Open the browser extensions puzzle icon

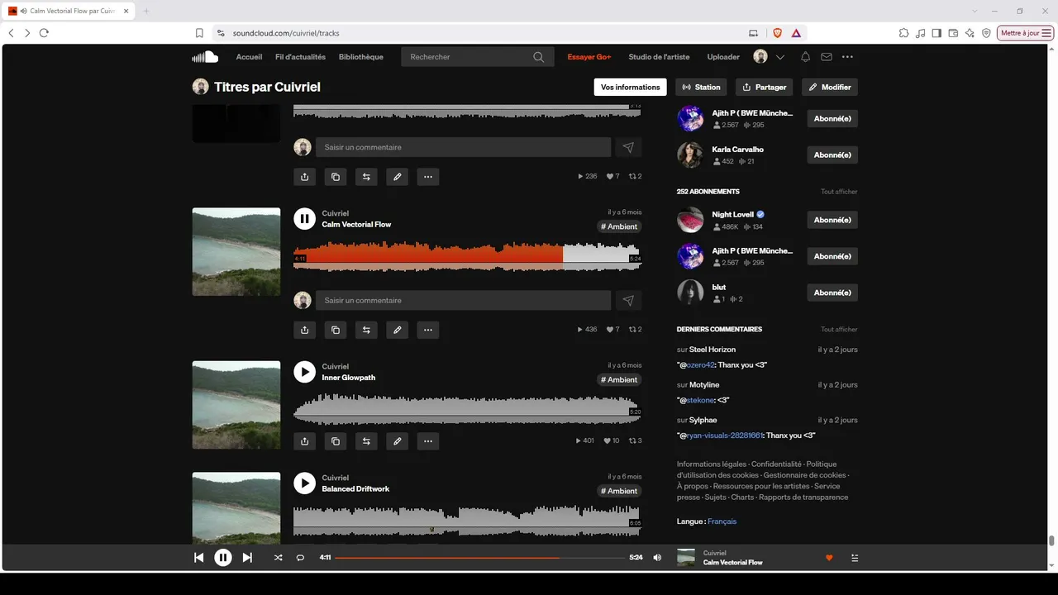[x=904, y=33]
